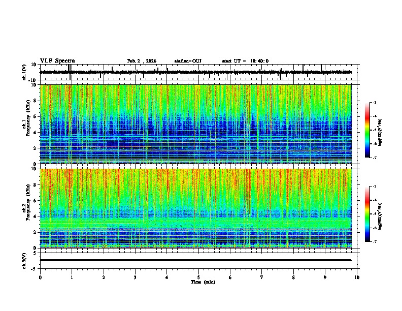The width and height of the screenshot is (402, 311).
Task: Click the ch.2 spectrogram color scale bar
Action: 367,214
